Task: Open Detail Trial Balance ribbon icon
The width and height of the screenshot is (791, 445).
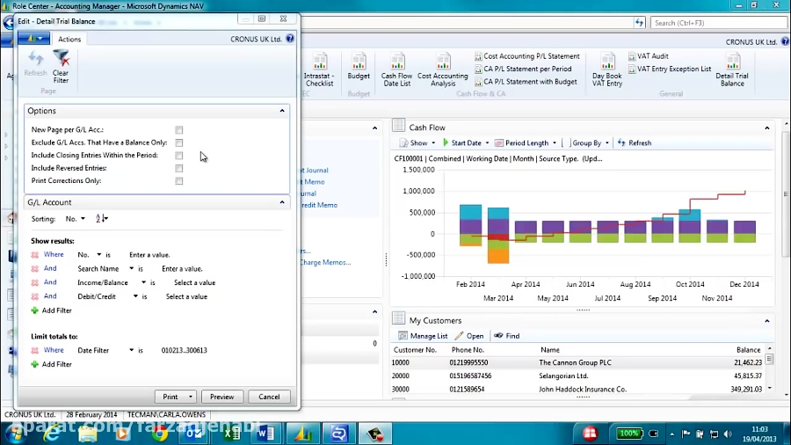Action: pyautogui.click(x=732, y=70)
